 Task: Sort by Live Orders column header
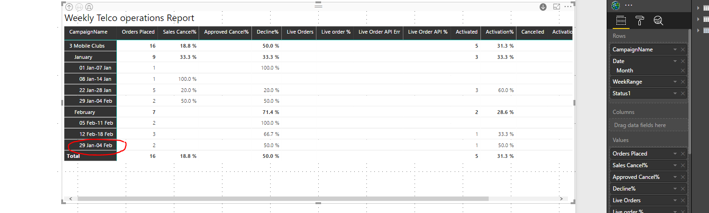tap(299, 32)
